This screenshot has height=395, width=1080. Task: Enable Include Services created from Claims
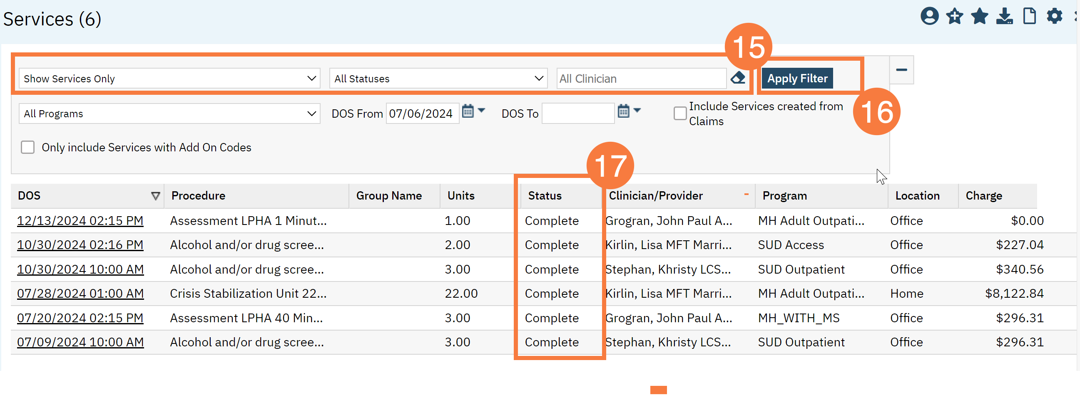click(x=679, y=114)
